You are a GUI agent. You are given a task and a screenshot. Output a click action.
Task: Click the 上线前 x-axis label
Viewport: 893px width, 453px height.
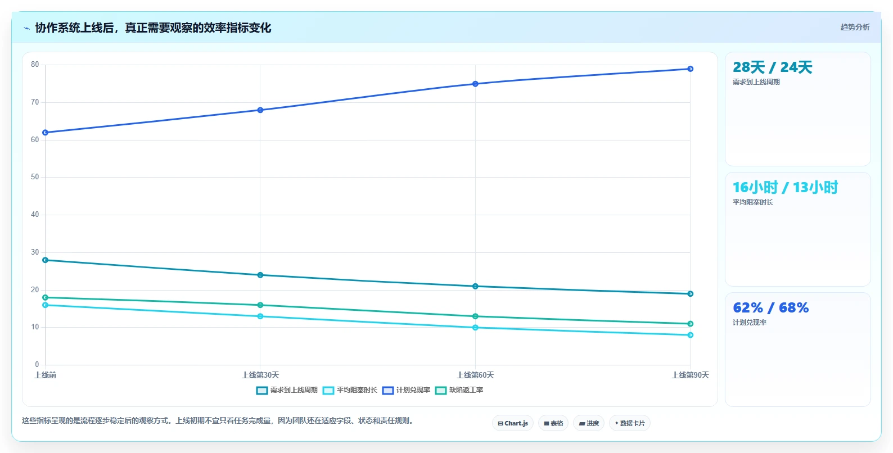(x=45, y=375)
